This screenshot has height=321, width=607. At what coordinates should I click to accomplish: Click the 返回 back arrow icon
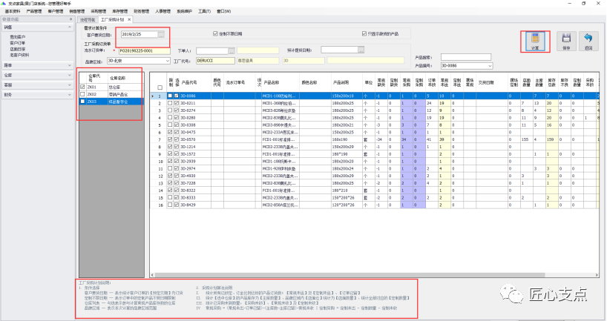pyautogui.click(x=588, y=41)
